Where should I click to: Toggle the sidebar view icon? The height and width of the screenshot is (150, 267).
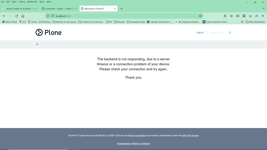(238, 16)
